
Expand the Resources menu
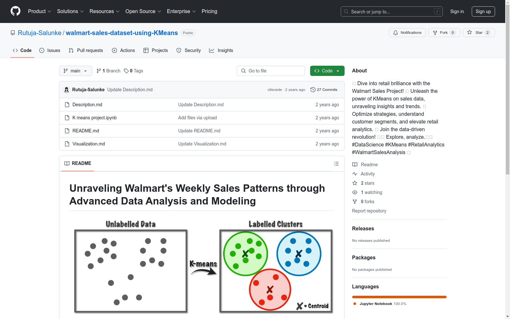coord(105,11)
